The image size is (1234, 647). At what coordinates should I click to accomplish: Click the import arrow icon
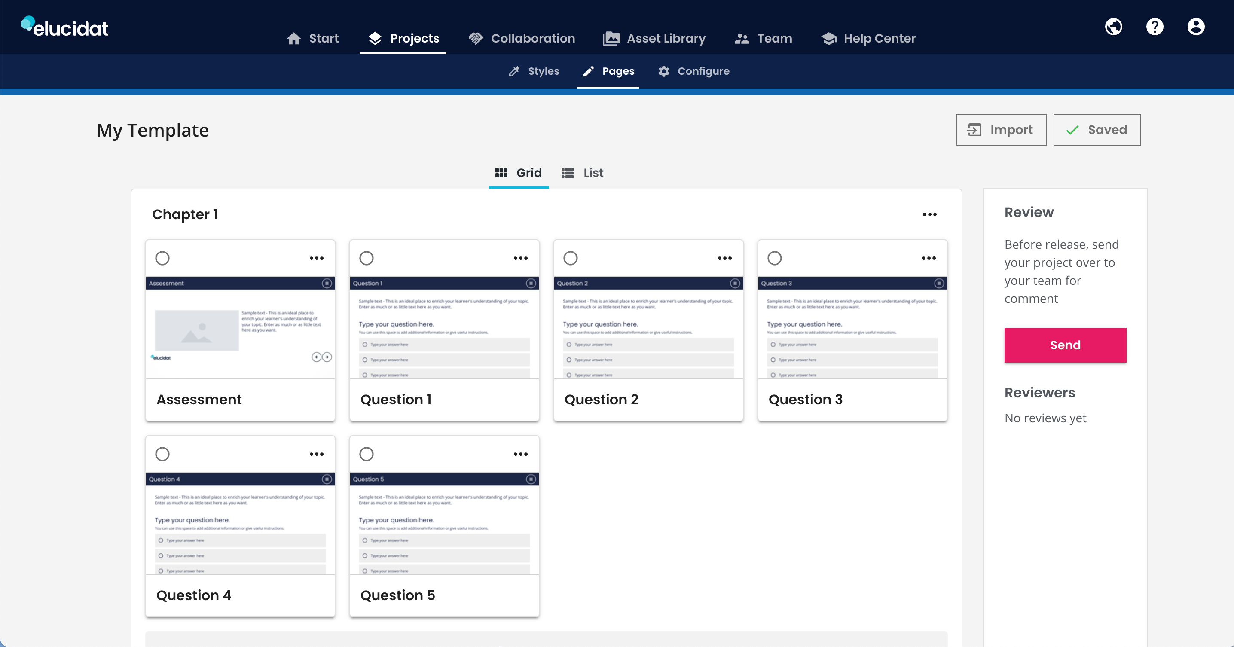click(x=974, y=130)
